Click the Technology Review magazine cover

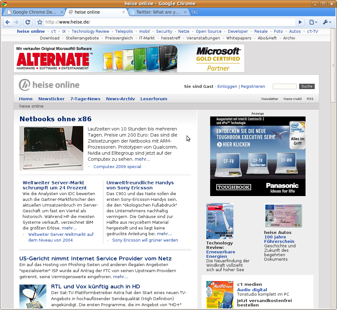tap(220, 221)
